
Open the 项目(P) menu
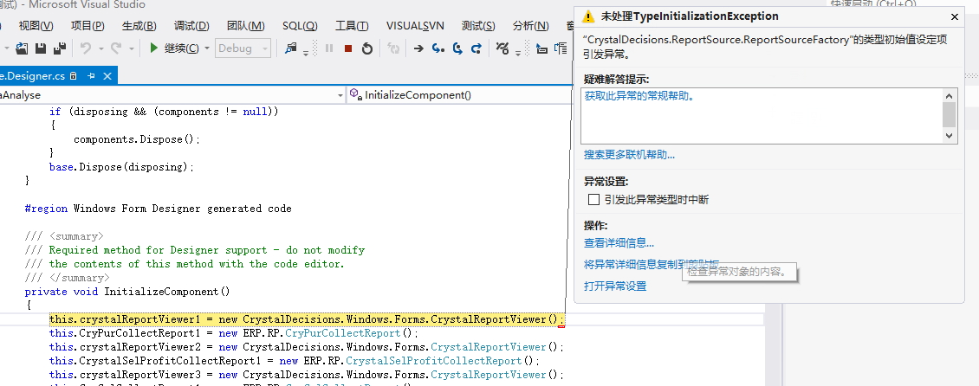(x=88, y=26)
